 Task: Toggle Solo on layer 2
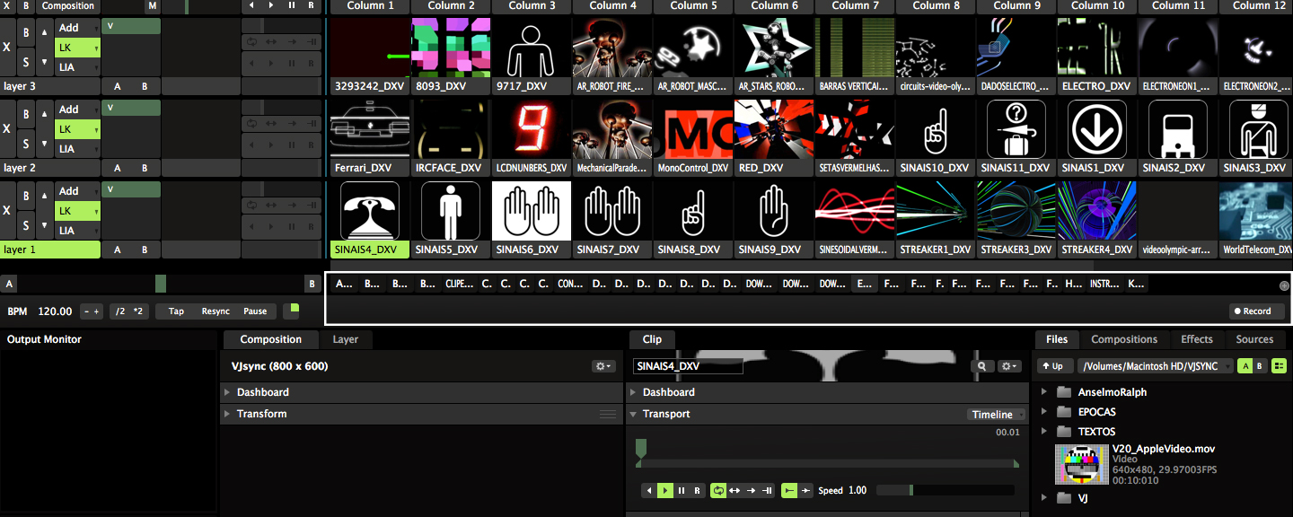26,144
